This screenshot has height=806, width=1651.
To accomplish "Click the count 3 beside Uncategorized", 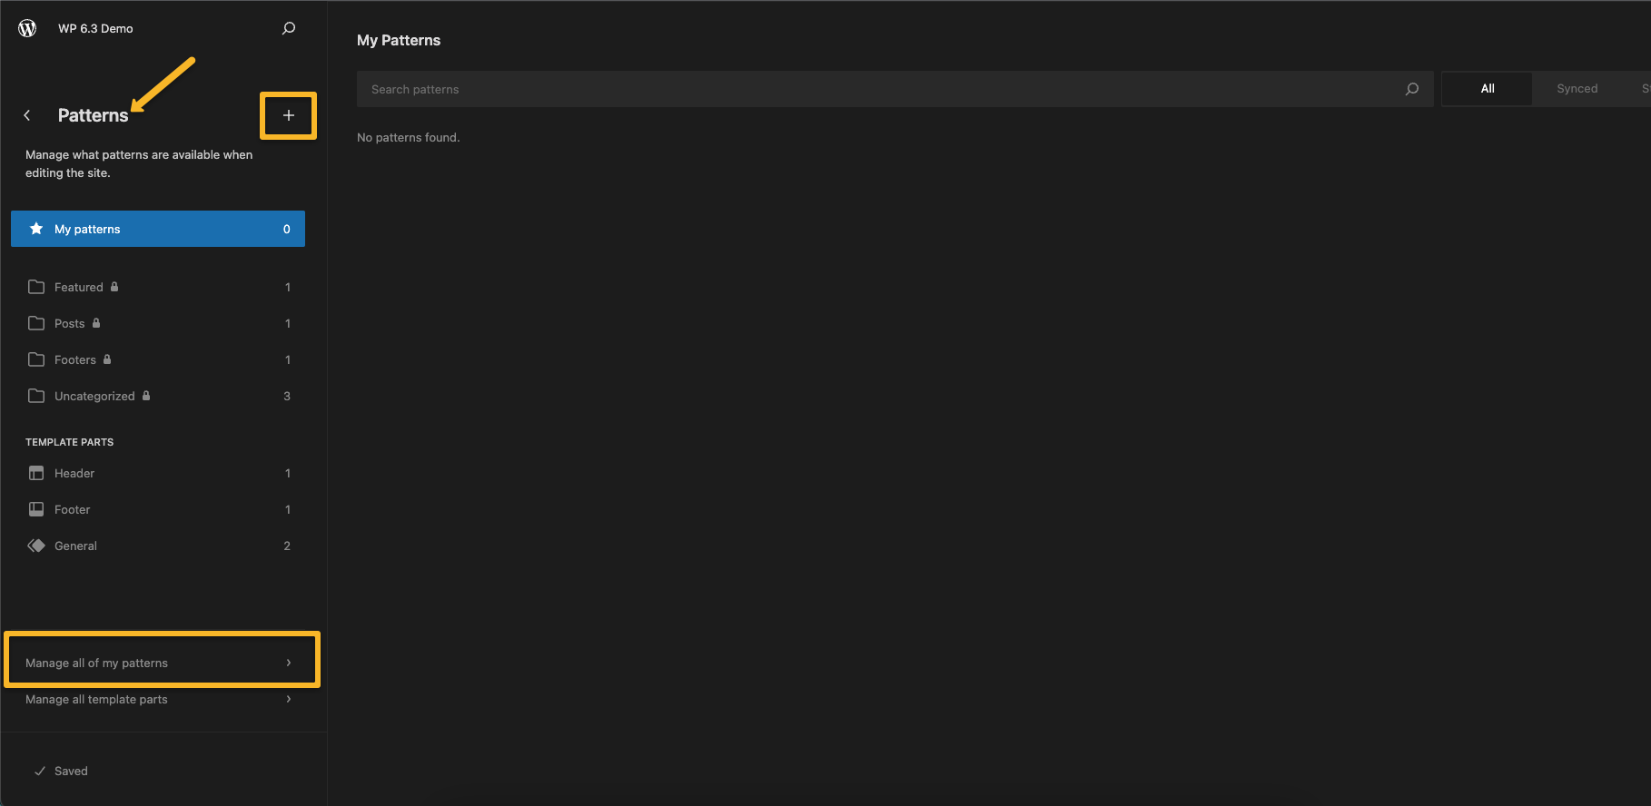I will click(x=287, y=396).
